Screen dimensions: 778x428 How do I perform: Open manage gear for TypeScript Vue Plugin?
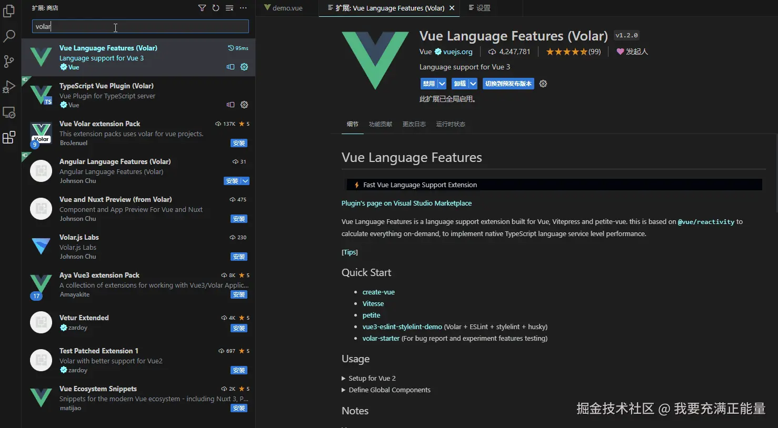[244, 105]
